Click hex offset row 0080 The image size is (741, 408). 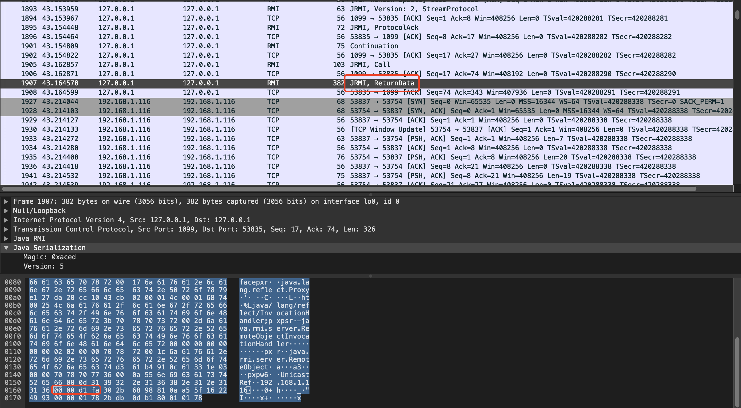pos(13,282)
